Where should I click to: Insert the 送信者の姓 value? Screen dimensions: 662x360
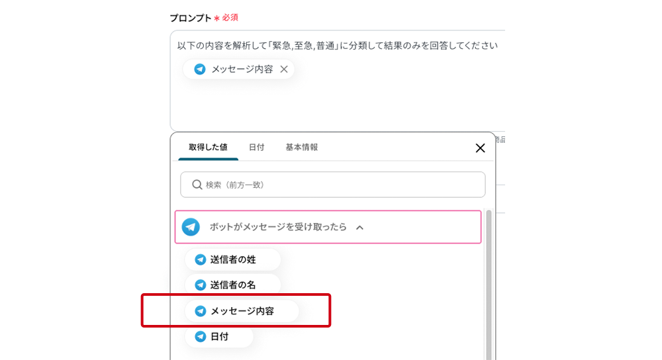pyautogui.click(x=233, y=259)
